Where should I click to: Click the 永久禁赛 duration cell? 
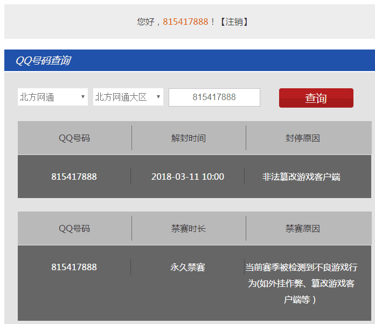click(188, 267)
